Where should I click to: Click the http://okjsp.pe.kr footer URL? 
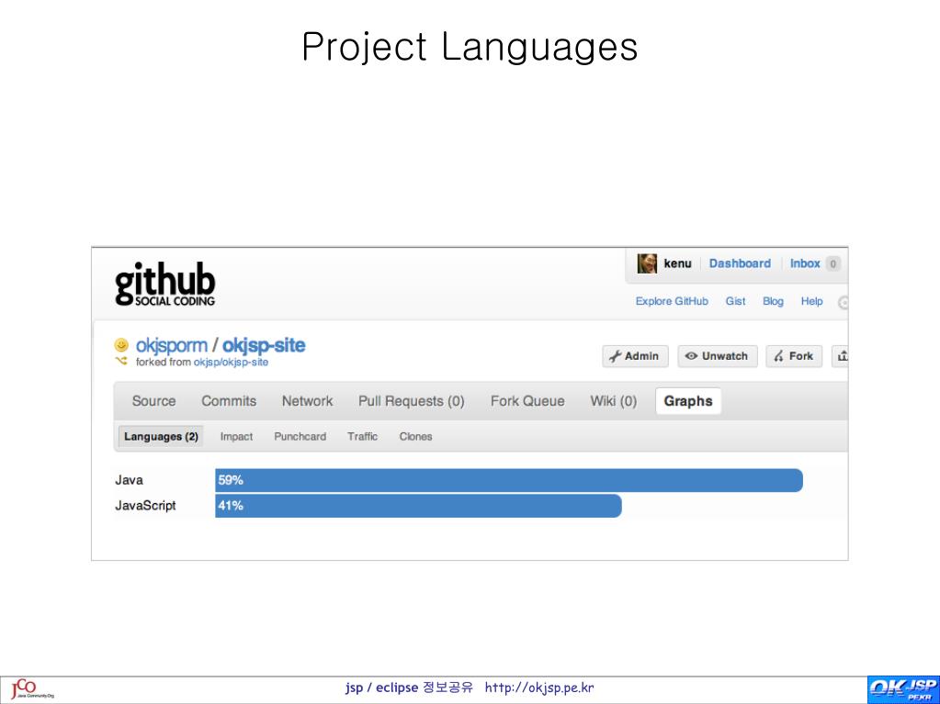click(x=539, y=687)
